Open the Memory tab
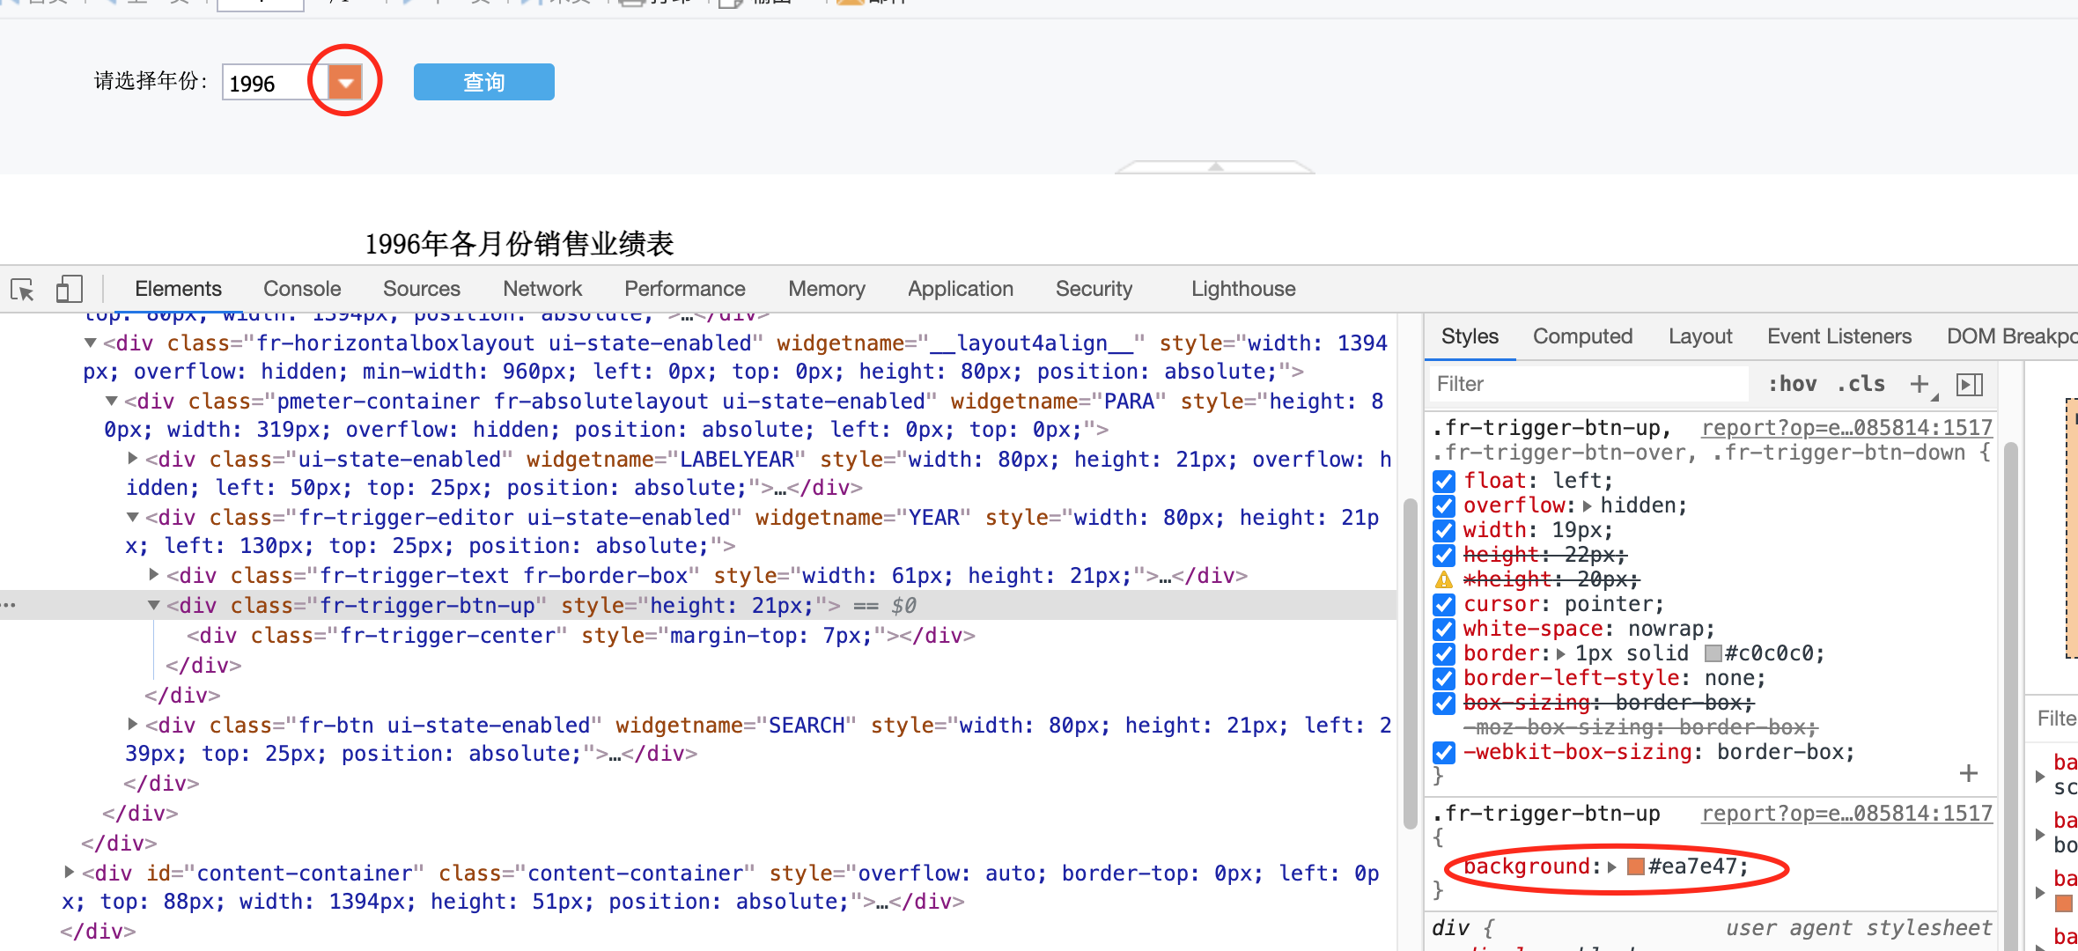This screenshot has height=951, width=2078. (x=826, y=289)
